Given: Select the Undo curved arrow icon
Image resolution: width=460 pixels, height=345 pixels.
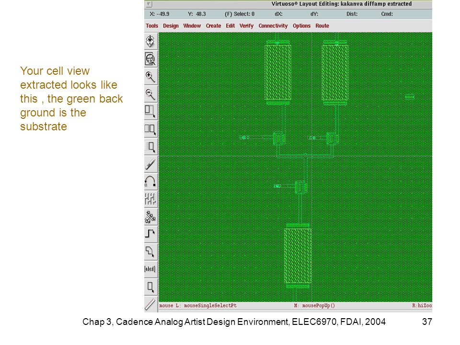Looking at the screenshot, I should (150, 182).
